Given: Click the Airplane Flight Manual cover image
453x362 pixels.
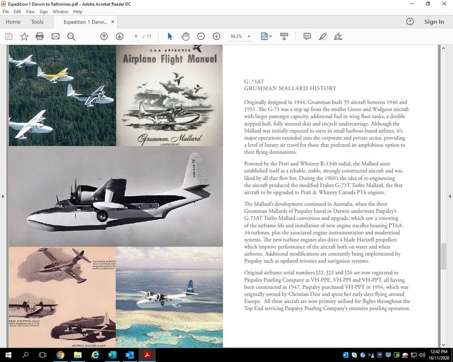Looking at the screenshot, I should click(169, 95).
